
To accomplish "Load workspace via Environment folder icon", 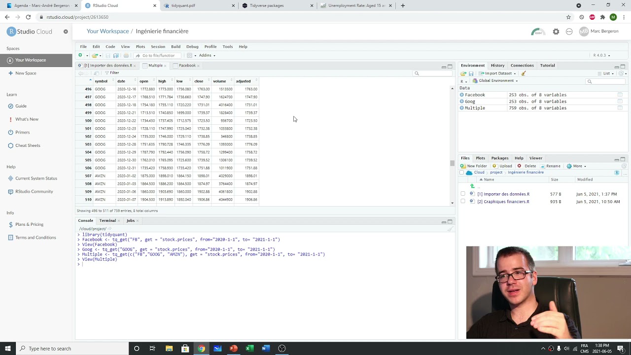I will [463, 73].
